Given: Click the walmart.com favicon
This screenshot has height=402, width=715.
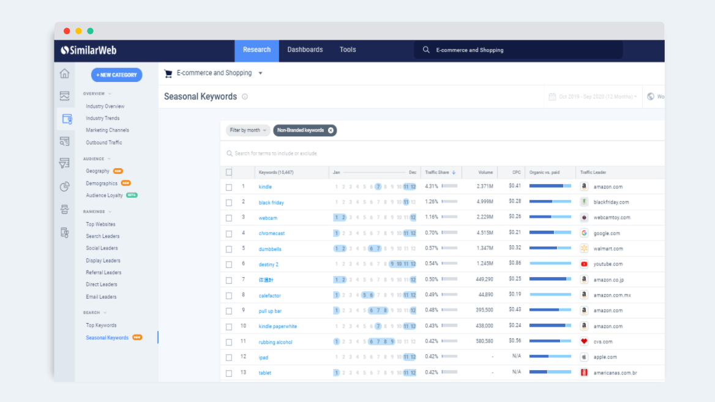Looking at the screenshot, I should 584,248.
